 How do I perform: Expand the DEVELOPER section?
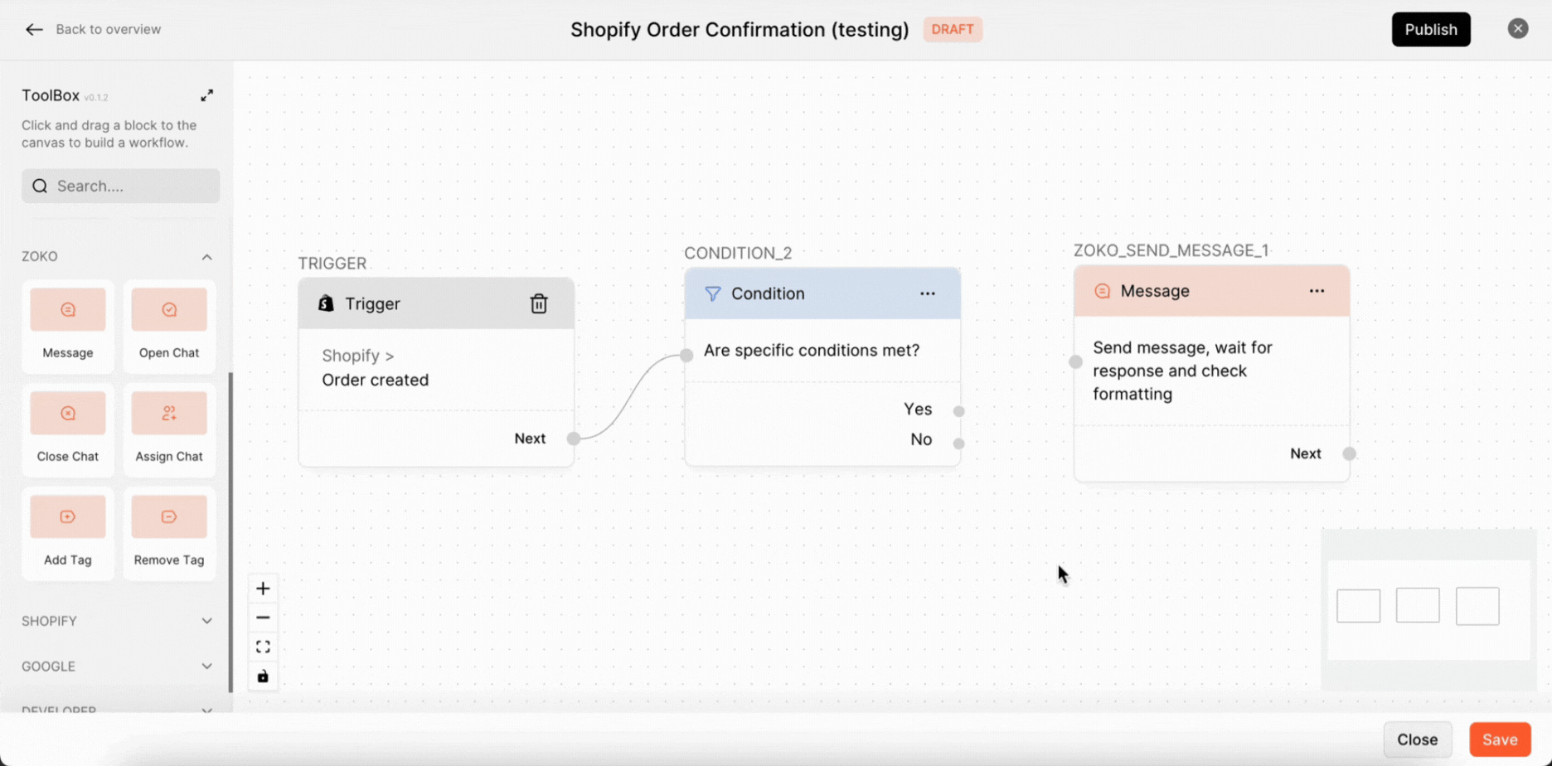coord(206,710)
